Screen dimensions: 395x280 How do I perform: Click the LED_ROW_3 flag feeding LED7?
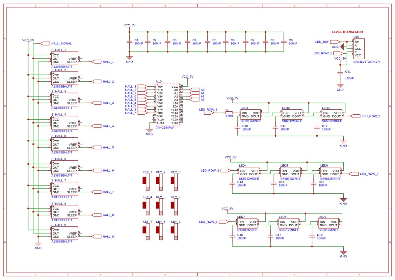[224, 222]
